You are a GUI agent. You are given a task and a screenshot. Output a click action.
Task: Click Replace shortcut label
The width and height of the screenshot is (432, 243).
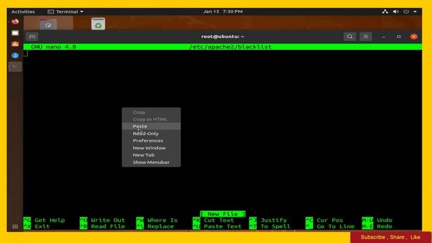pos(161,227)
